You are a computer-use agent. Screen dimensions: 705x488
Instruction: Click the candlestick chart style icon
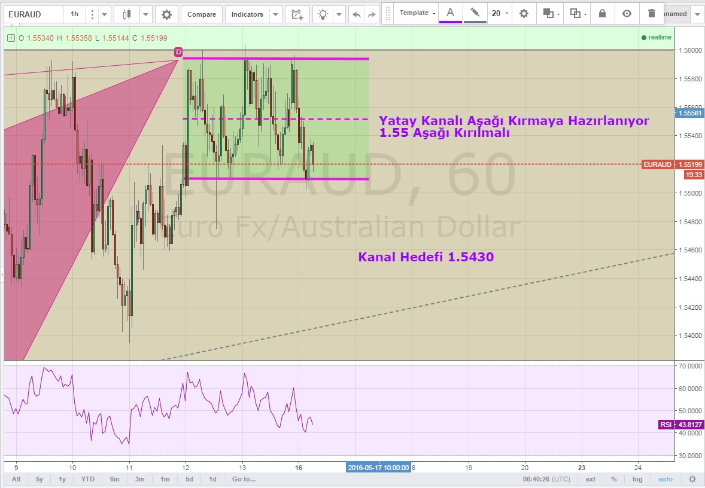coord(127,14)
